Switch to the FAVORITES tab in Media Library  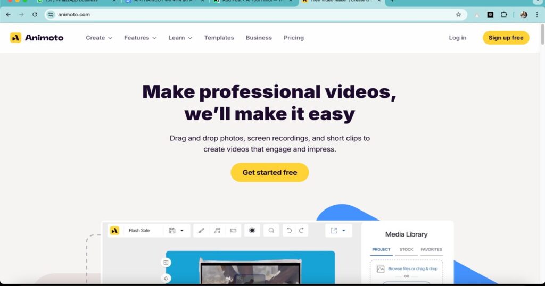coord(431,249)
